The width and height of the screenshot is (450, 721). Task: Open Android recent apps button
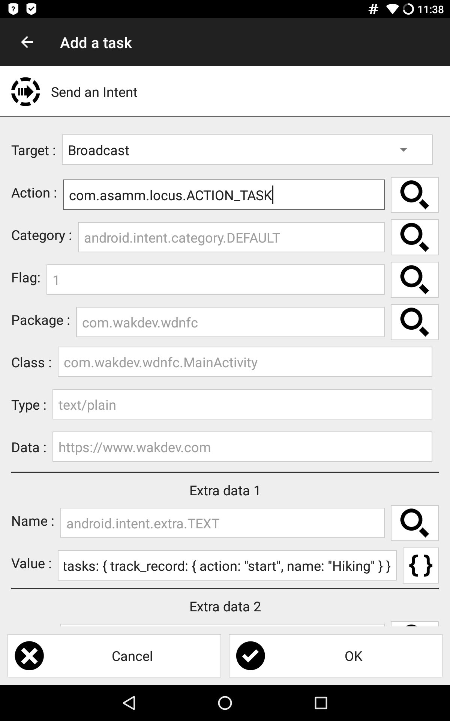coord(321,703)
